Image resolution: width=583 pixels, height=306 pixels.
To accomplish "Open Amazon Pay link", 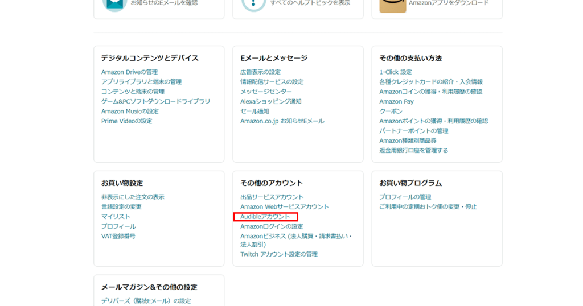I will (396, 101).
